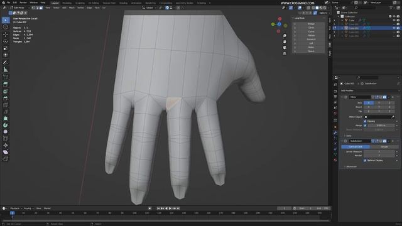
Task: Open the Add Modifier dropdown
Action: coord(370,90)
